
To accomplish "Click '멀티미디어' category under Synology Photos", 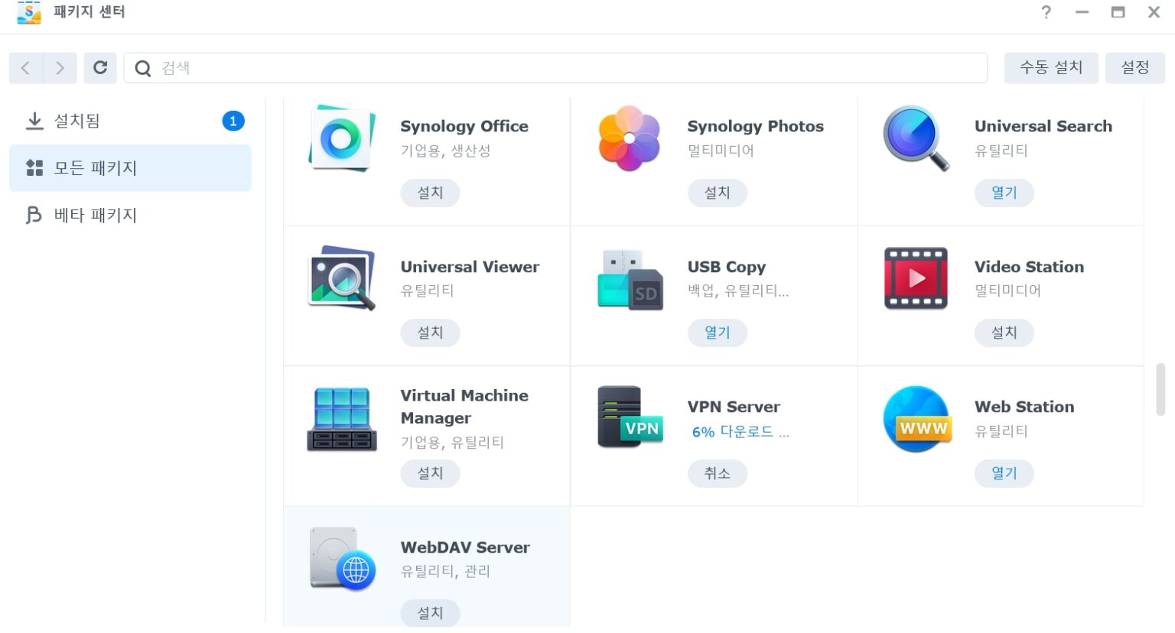I will click(721, 151).
